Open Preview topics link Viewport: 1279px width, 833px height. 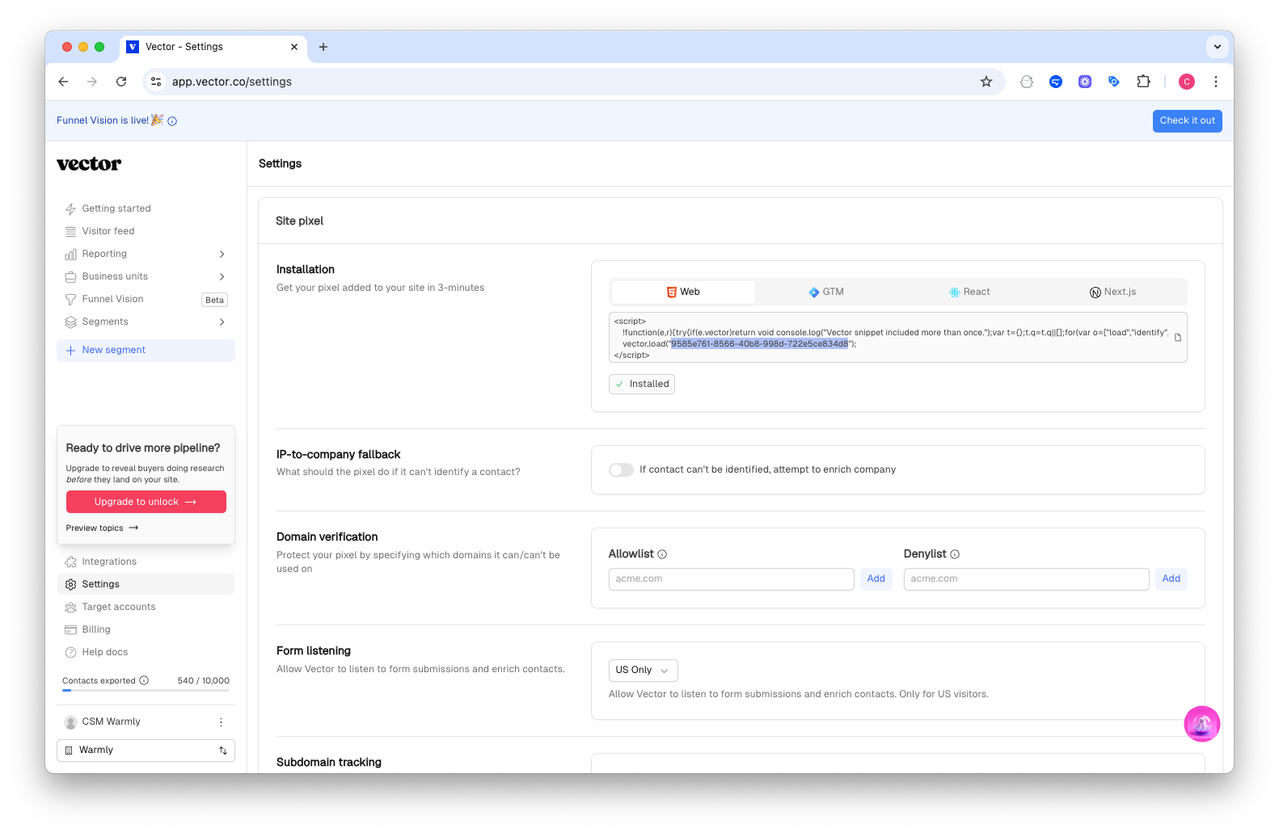(102, 528)
